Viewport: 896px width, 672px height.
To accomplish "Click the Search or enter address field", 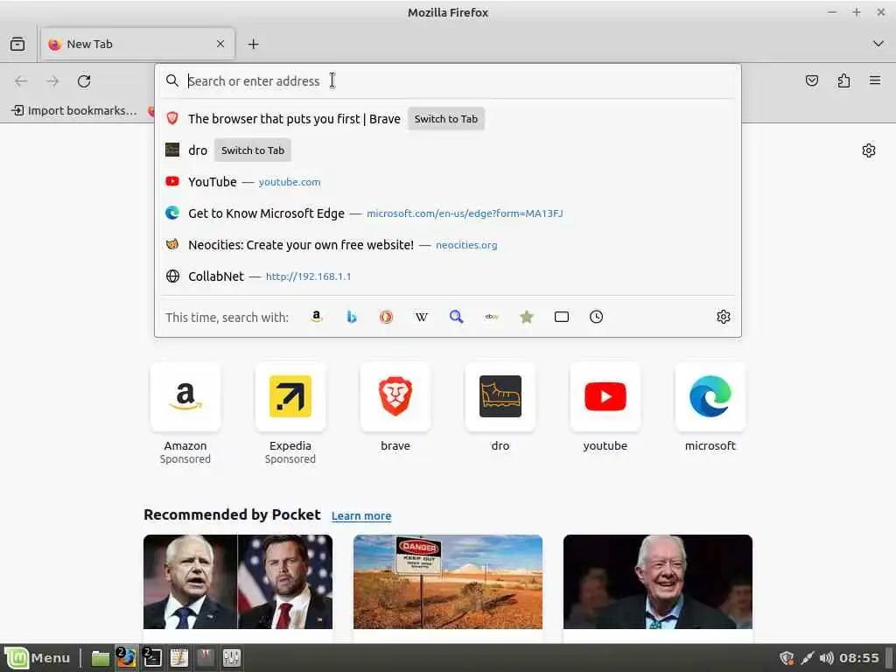I will pyautogui.click(x=448, y=81).
